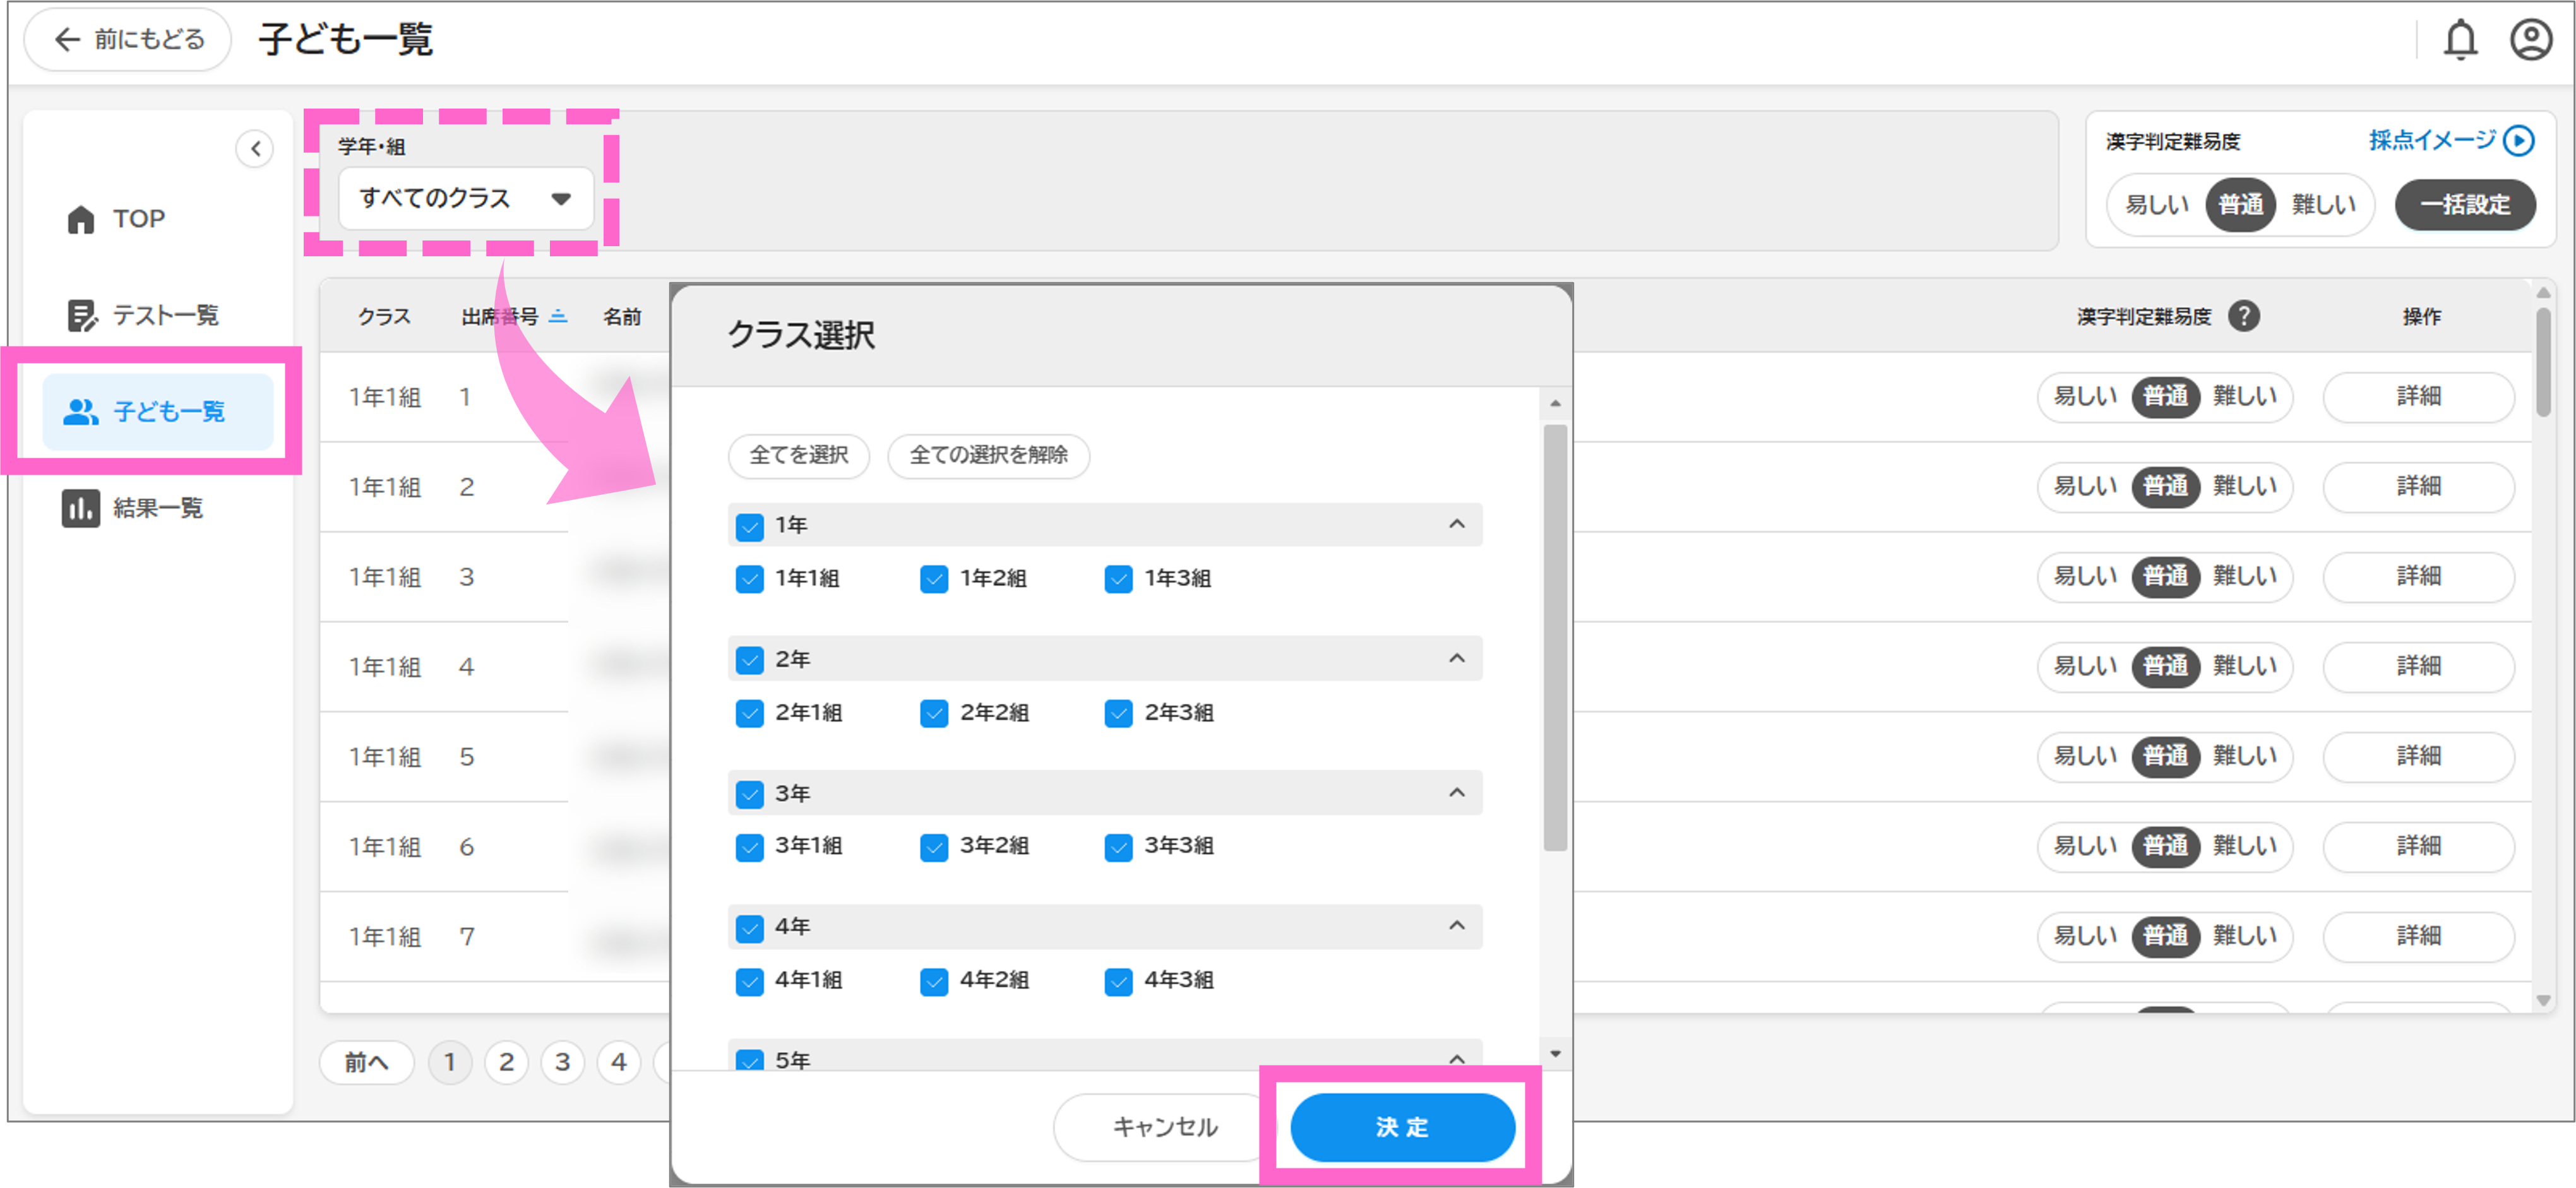
Task: Uncheck the 4年3組 checkbox
Action: pos(1118,981)
